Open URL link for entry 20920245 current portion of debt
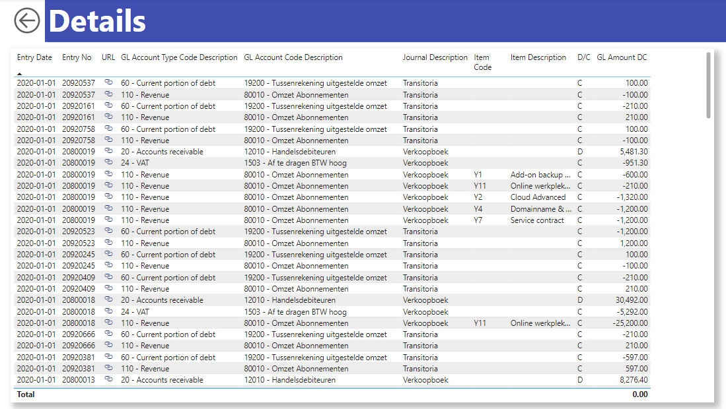726x409 pixels. click(x=108, y=254)
